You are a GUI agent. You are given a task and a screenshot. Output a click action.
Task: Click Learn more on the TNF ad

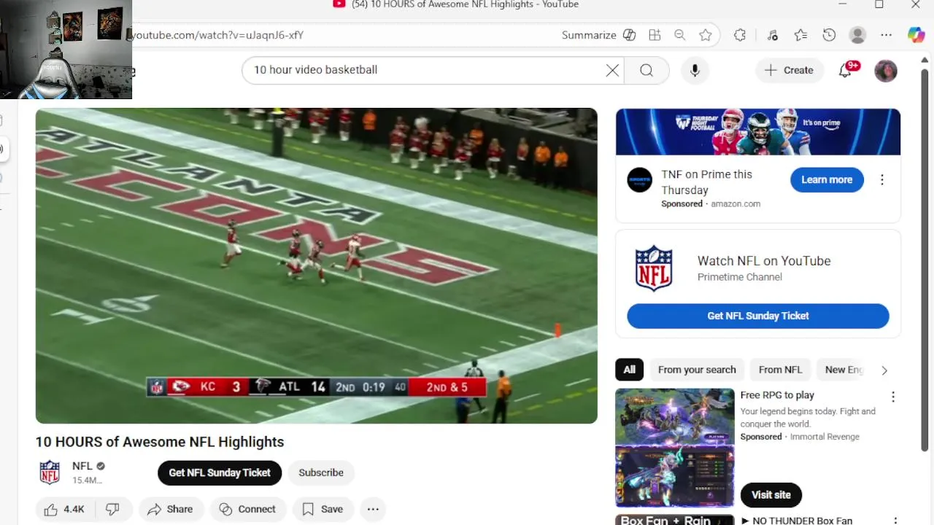click(827, 179)
